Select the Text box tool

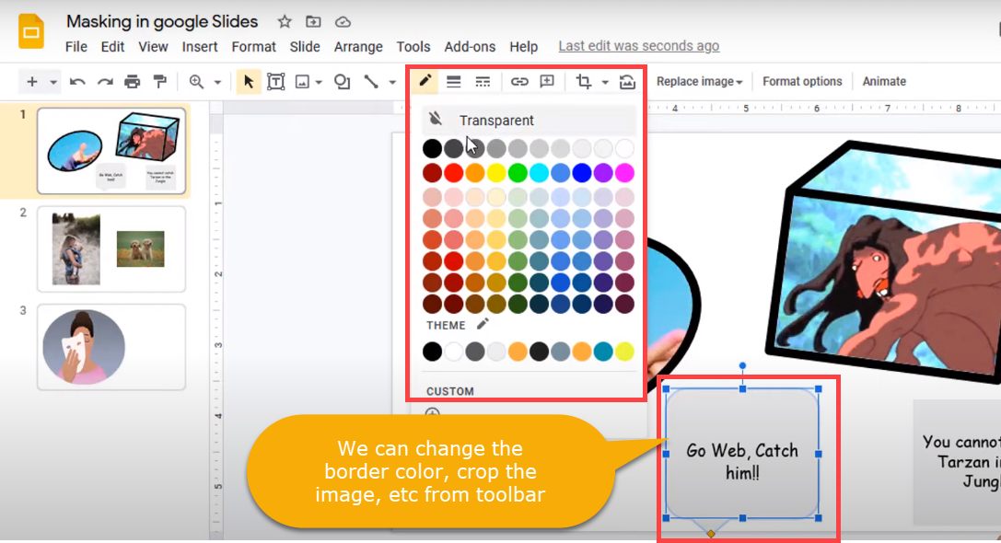(275, 81)
